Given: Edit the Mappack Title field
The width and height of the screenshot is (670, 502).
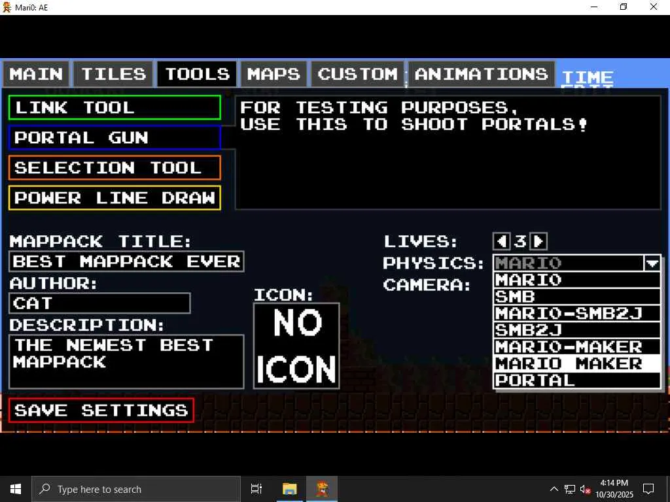Looking at the screenshot, I should 126,261.
